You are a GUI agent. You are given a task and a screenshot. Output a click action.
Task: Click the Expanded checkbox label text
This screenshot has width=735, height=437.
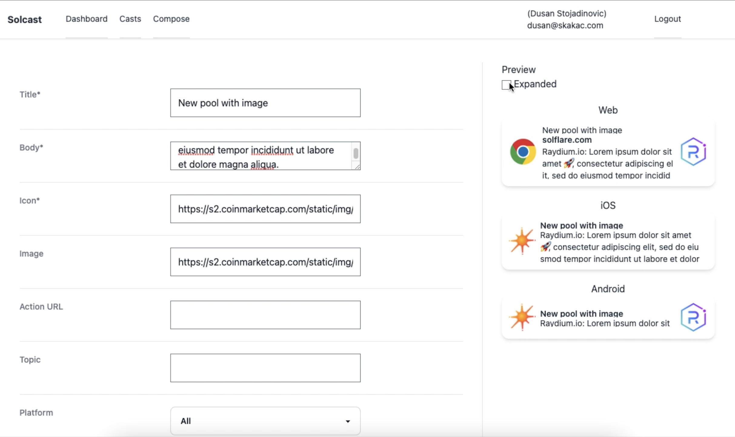pos(535,84)
